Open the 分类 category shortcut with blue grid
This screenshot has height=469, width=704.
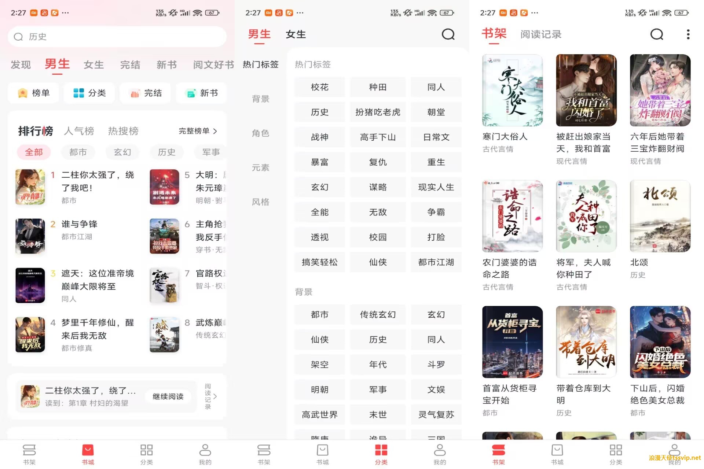pyautogui.click(x=89, y=93)
